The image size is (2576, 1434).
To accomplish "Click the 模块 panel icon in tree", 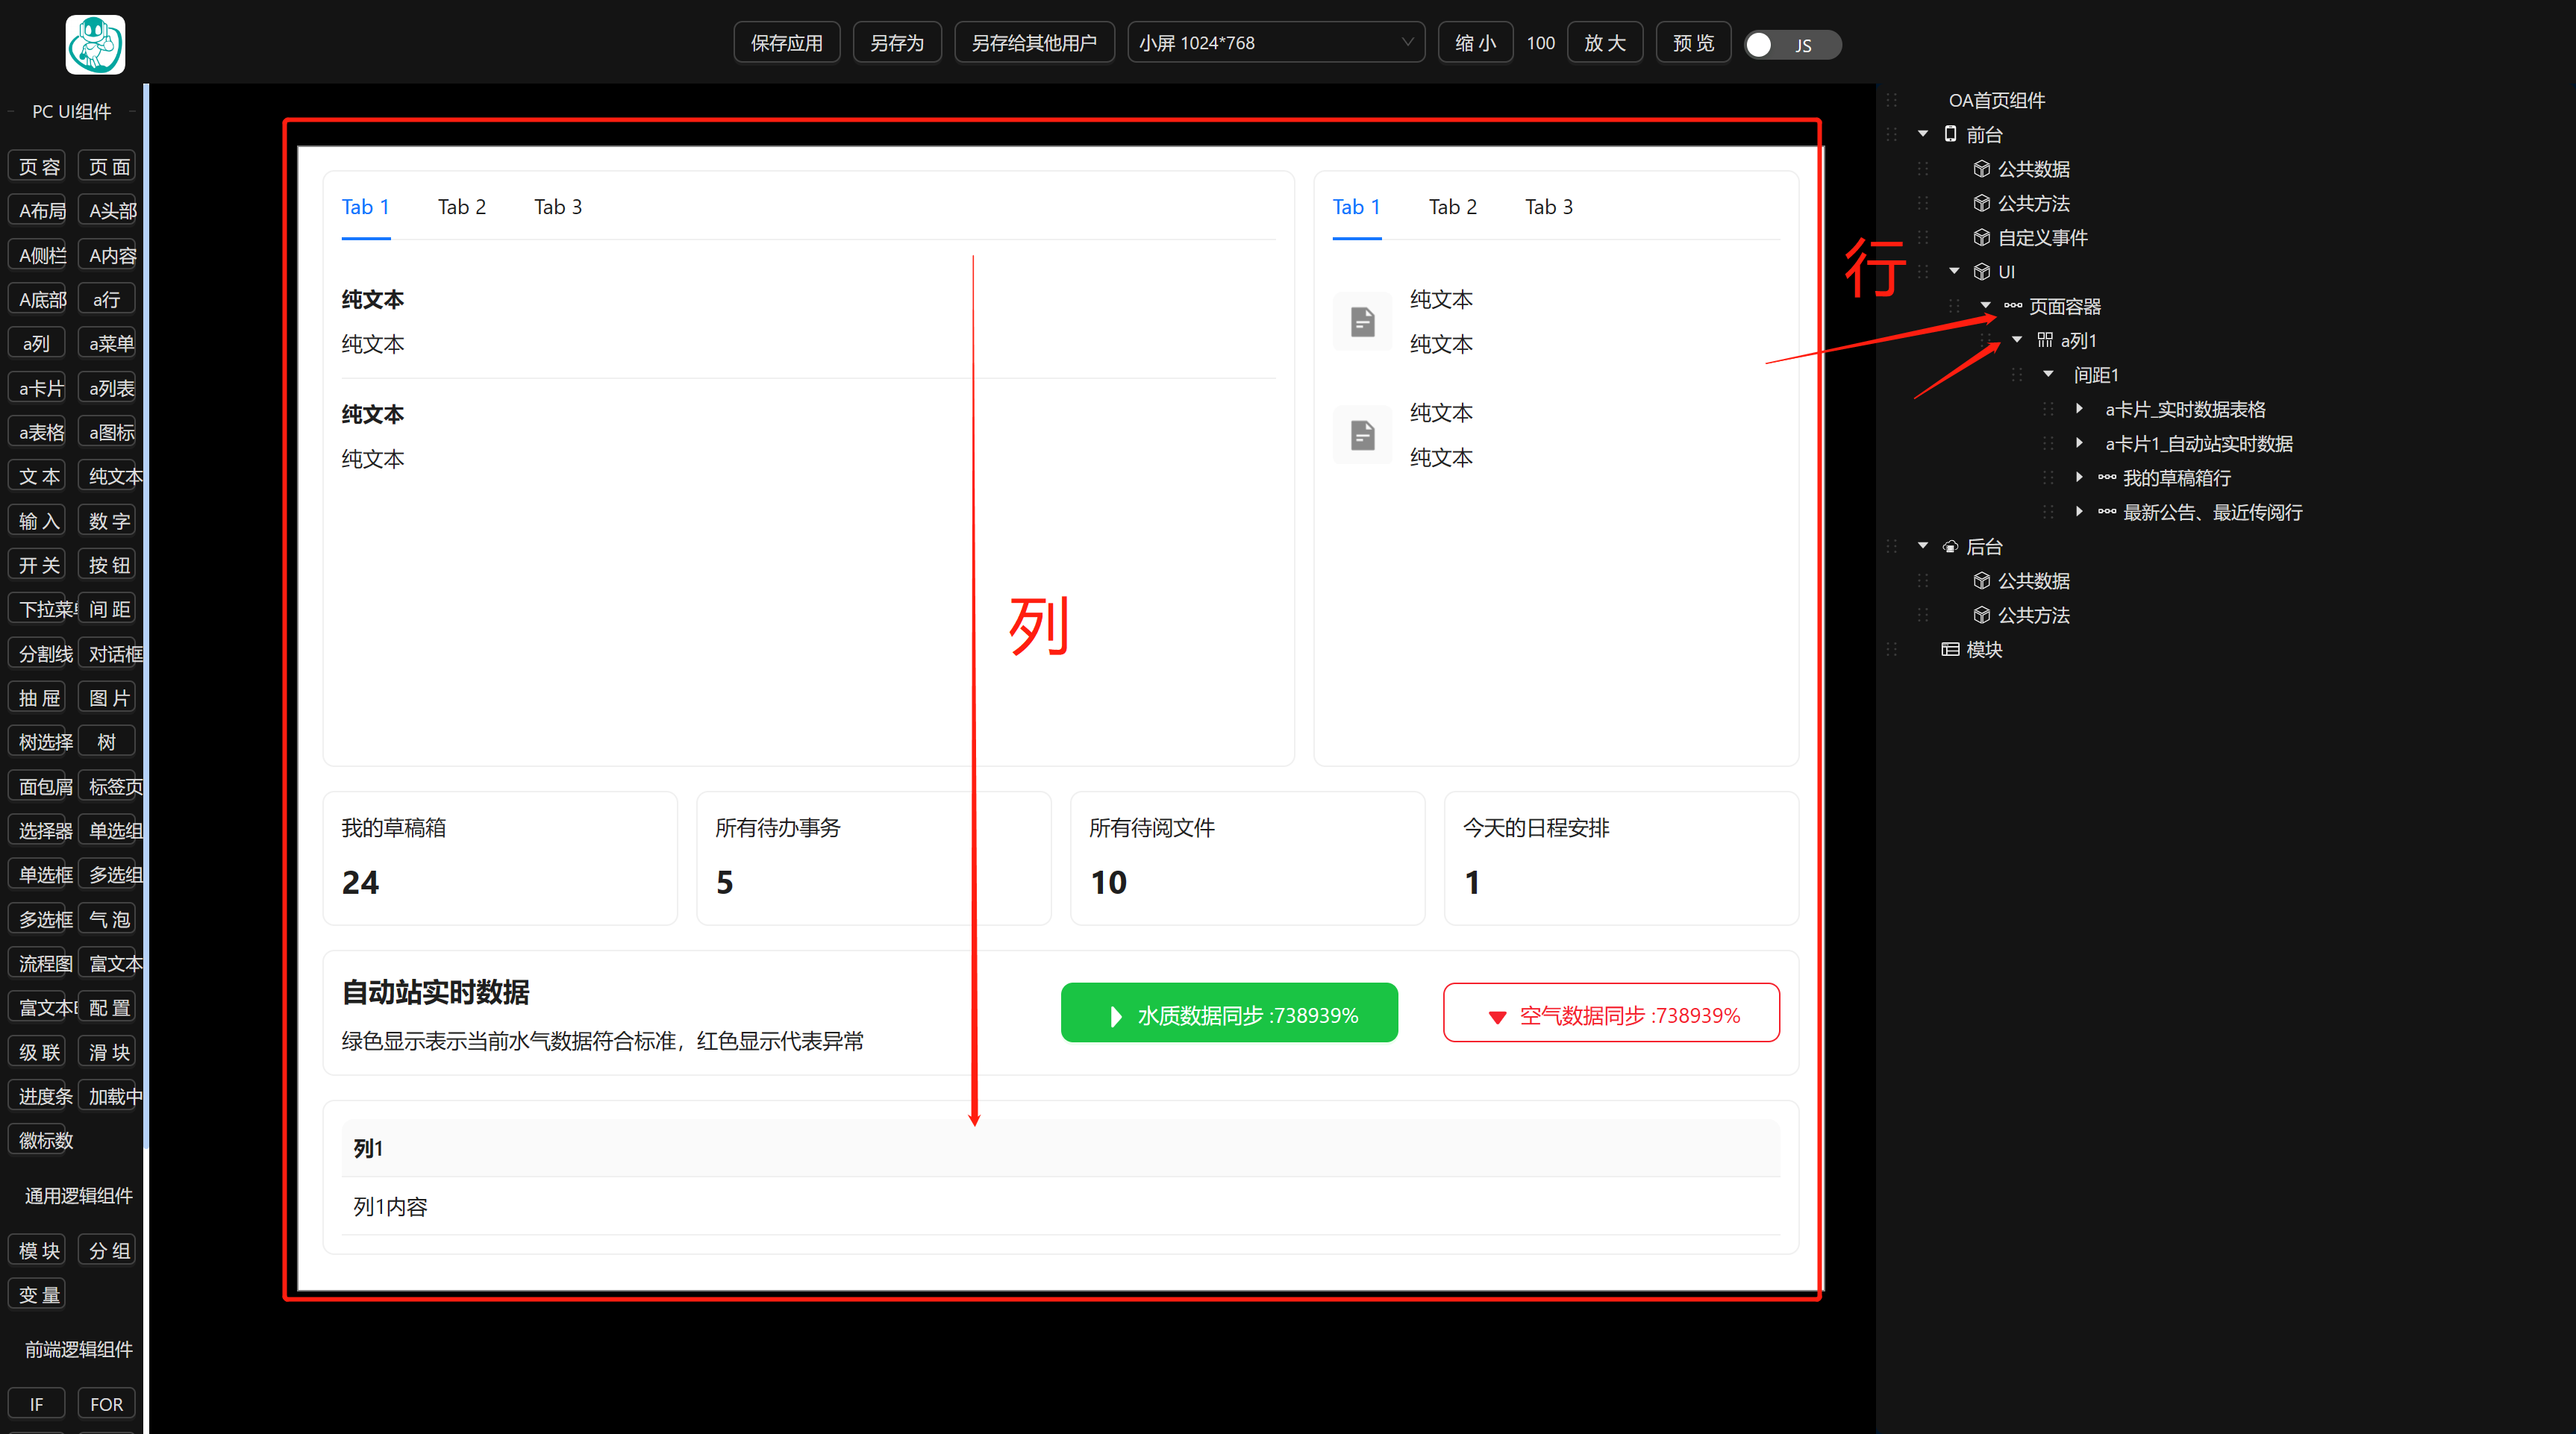I will click(1950, 650).
